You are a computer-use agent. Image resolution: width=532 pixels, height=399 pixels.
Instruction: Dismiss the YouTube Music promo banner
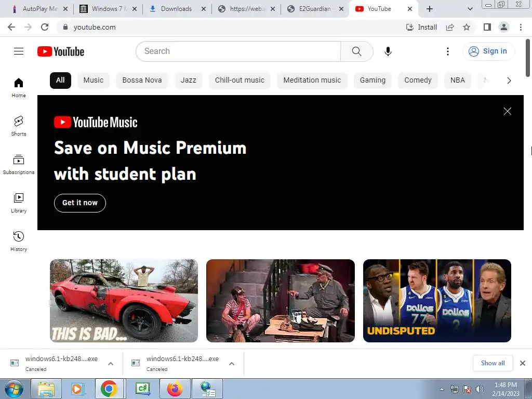click(507, 111)
